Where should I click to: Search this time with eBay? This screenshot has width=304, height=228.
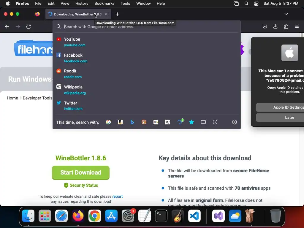(156, 122)
